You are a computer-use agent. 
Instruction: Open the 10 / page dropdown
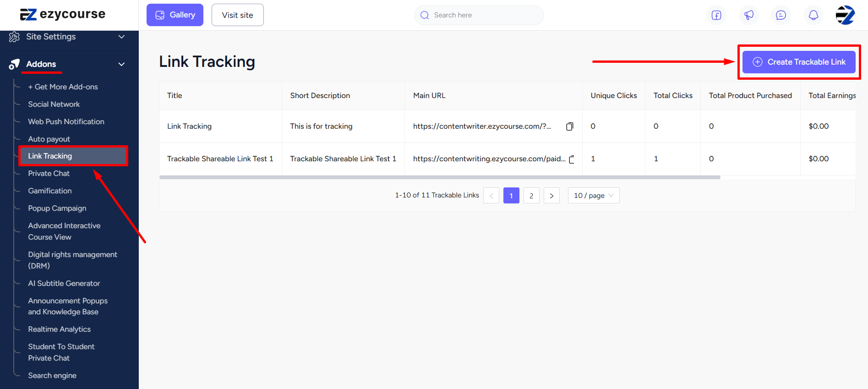click(x=594, y=196)
